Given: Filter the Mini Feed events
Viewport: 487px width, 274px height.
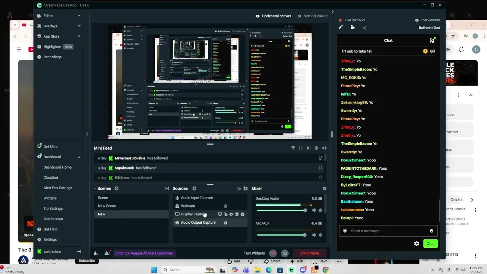Looking at the screenshot, I should click(x=293, y=148).
